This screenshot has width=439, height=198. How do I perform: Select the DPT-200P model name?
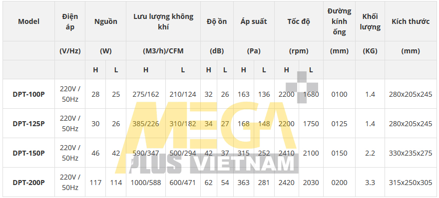click(28, 183)
